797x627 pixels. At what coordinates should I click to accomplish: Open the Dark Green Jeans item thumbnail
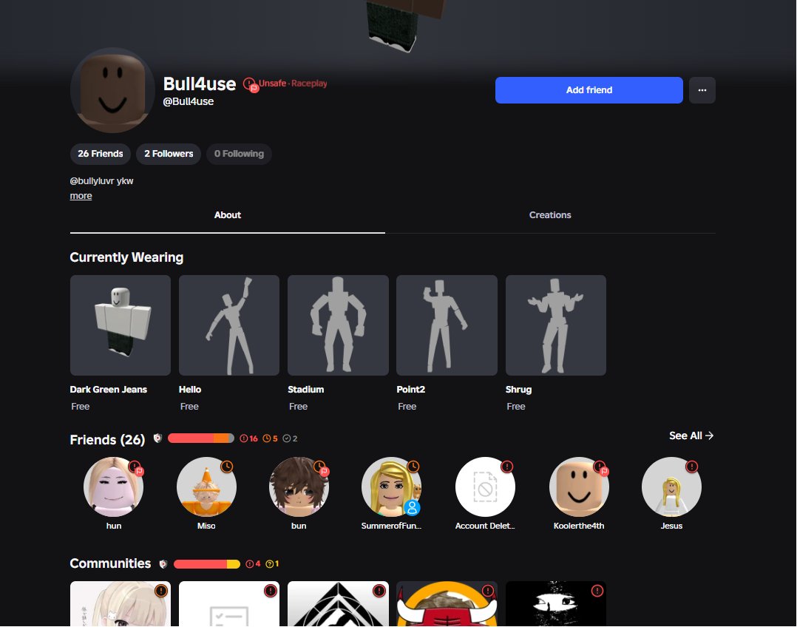tap(121, 325)
